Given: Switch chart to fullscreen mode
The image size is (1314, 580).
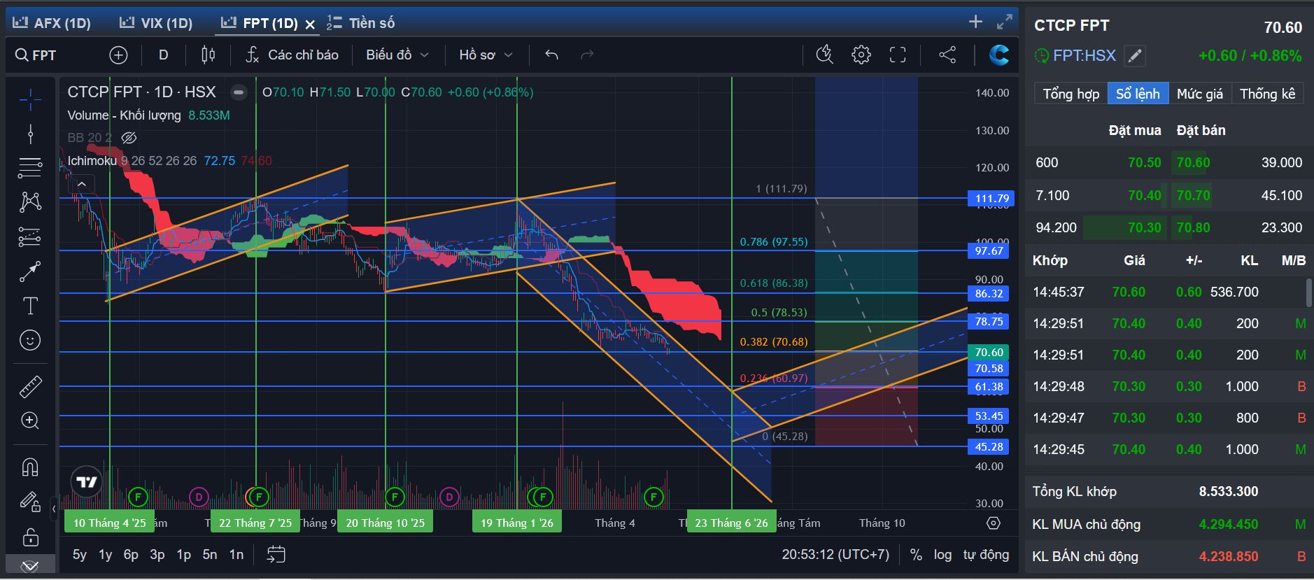Looking at the screenshot, I should 898,55.
